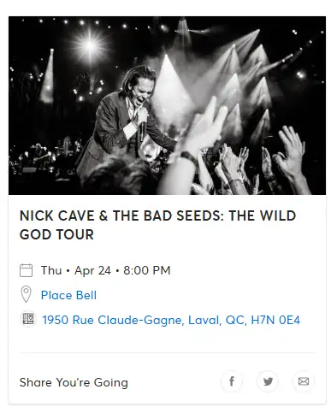Click the Wild God Tour event title
Screen dimensions: 331x413
157,225
